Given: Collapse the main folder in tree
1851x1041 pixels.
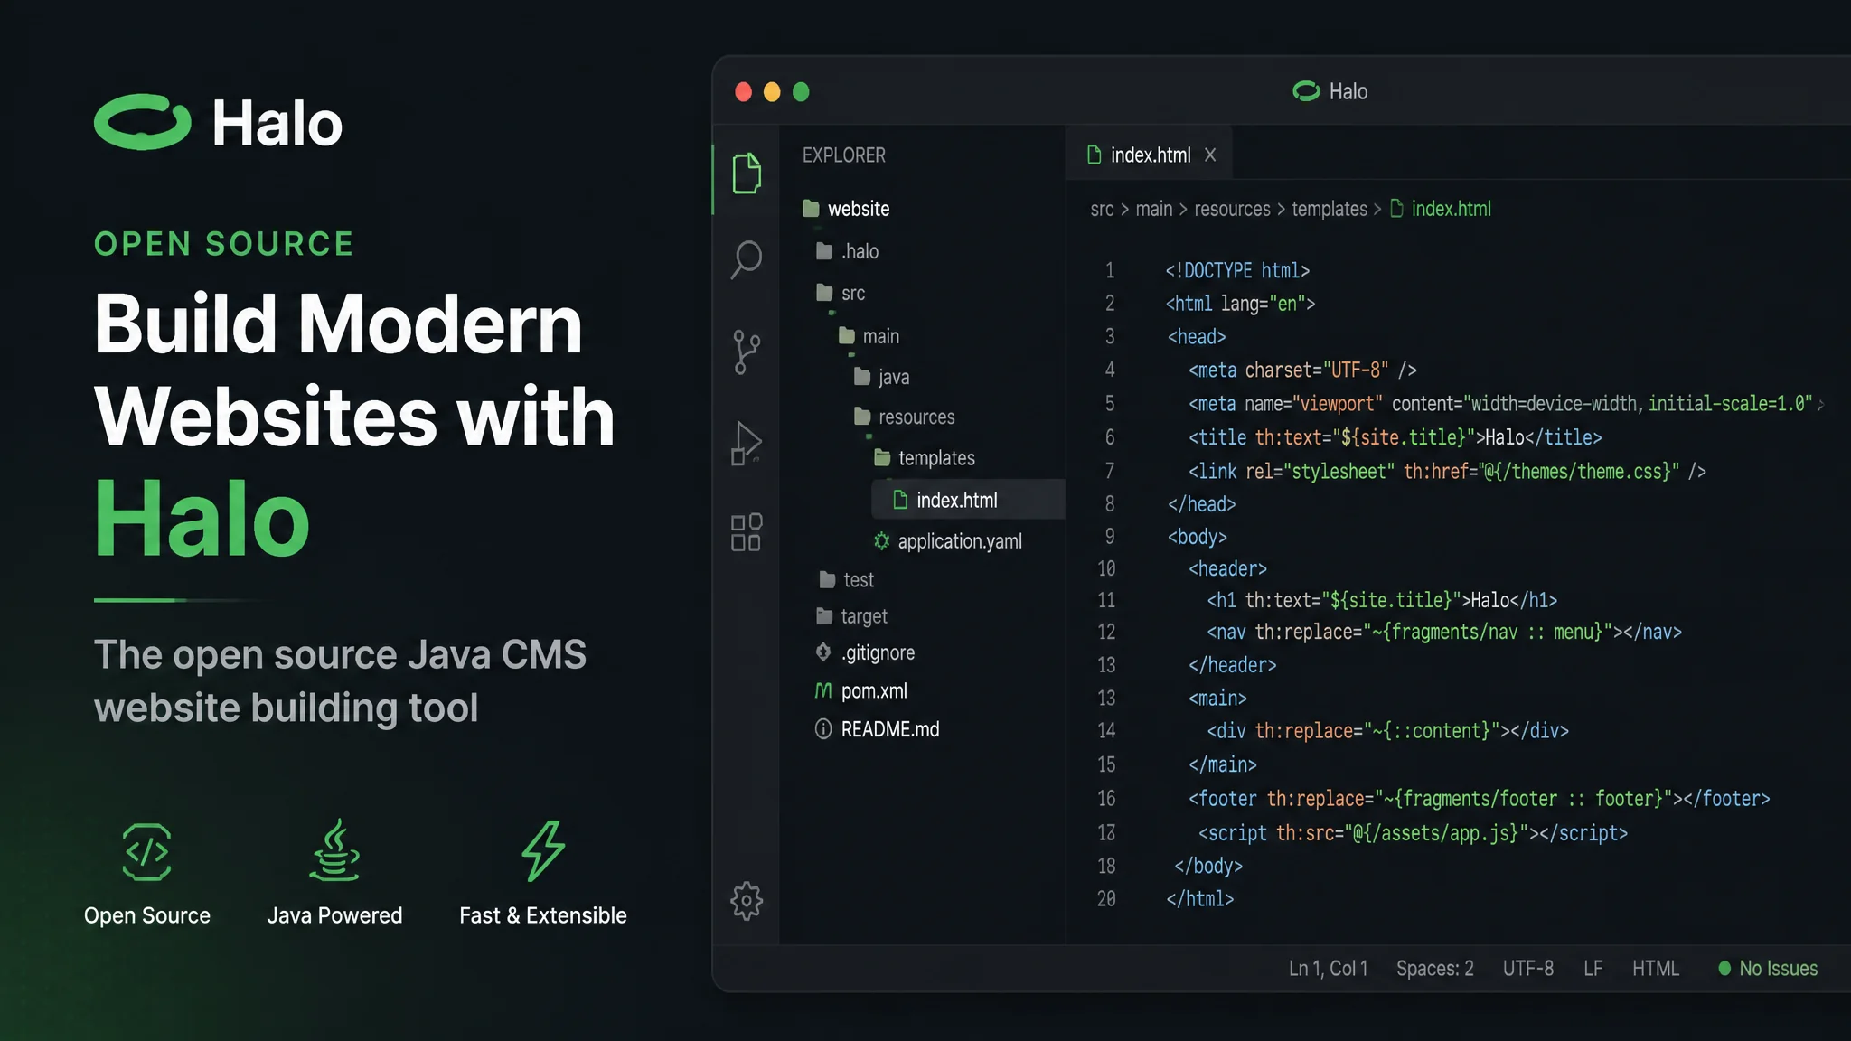Looking at the screenshot, I should pyautogui.click(x=869, y=336).
